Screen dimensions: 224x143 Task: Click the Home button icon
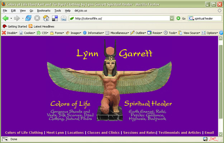click(46, 18)
